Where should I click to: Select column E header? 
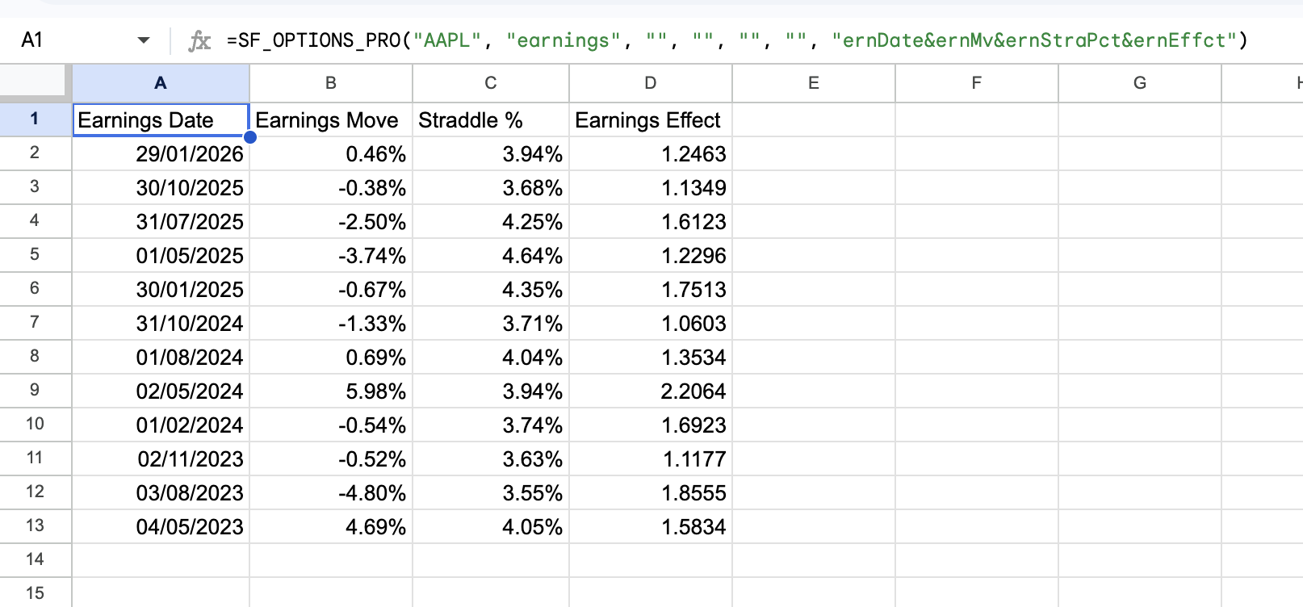(814, 82)
